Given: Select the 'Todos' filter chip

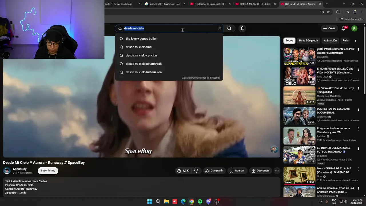Looking at the screenshot, I should (289, 41).
